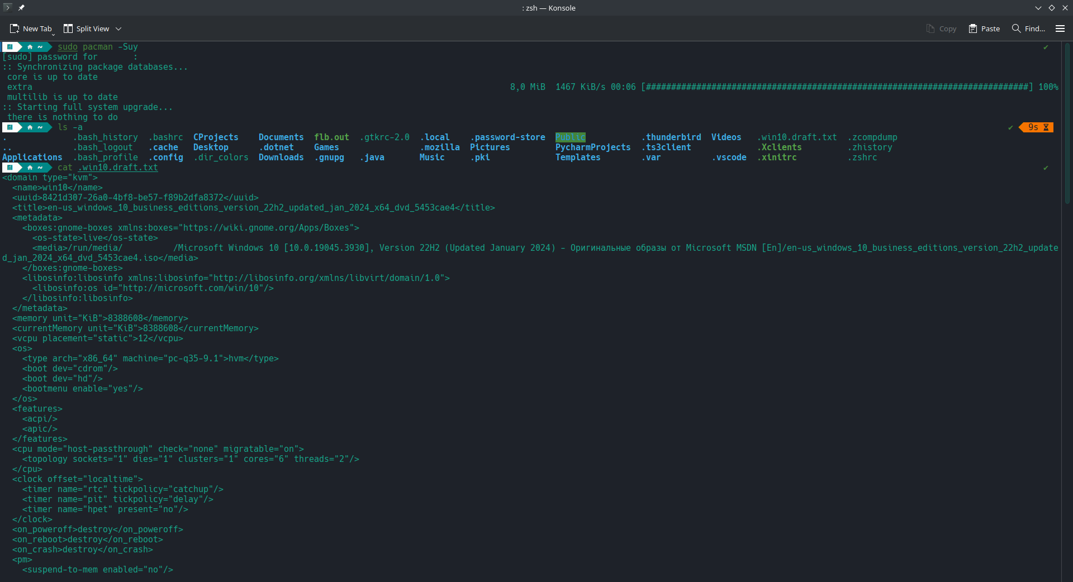Maximize the Konsole window

tap(1052, 8)
